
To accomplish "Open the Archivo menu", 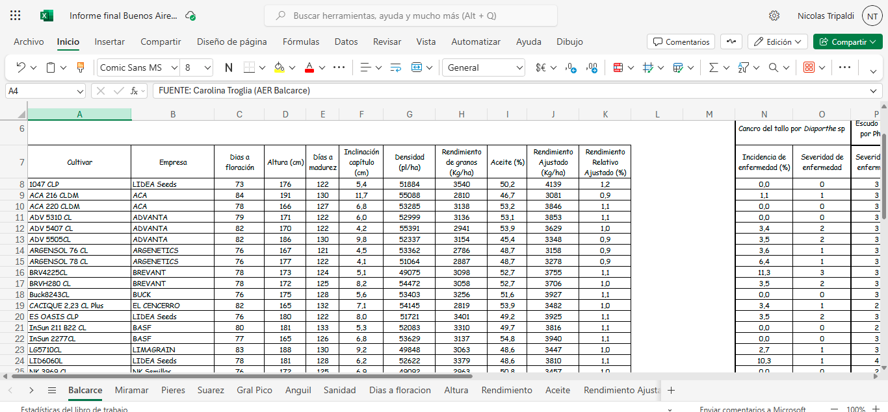I will [x=29, y=42].
